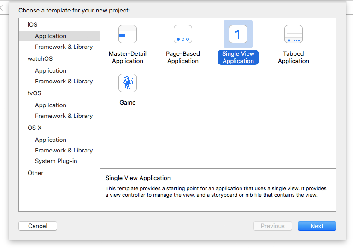Open Framework & Library under OS X
Viewport: 353px width, 251px height.
coord(64,150)
